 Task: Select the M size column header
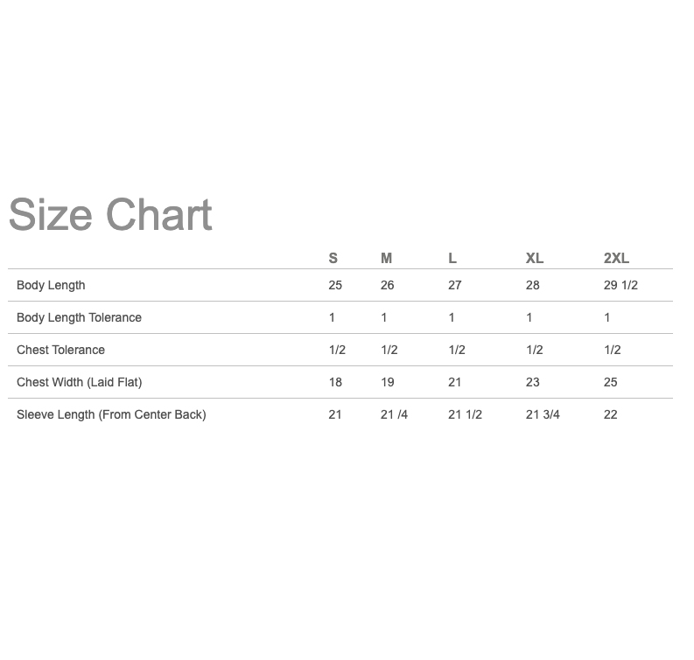(386, 258)
